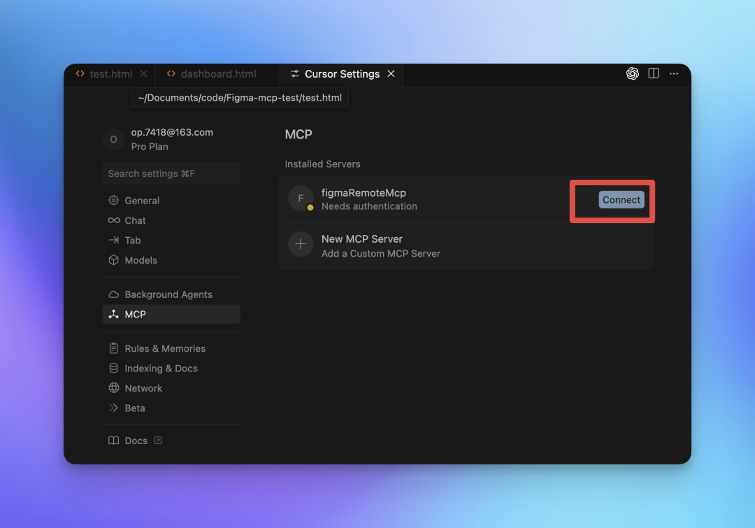The height and width of the screenshot is (528, 755).
Task: Open the Tab completion settings
Action: pos(133,240)
